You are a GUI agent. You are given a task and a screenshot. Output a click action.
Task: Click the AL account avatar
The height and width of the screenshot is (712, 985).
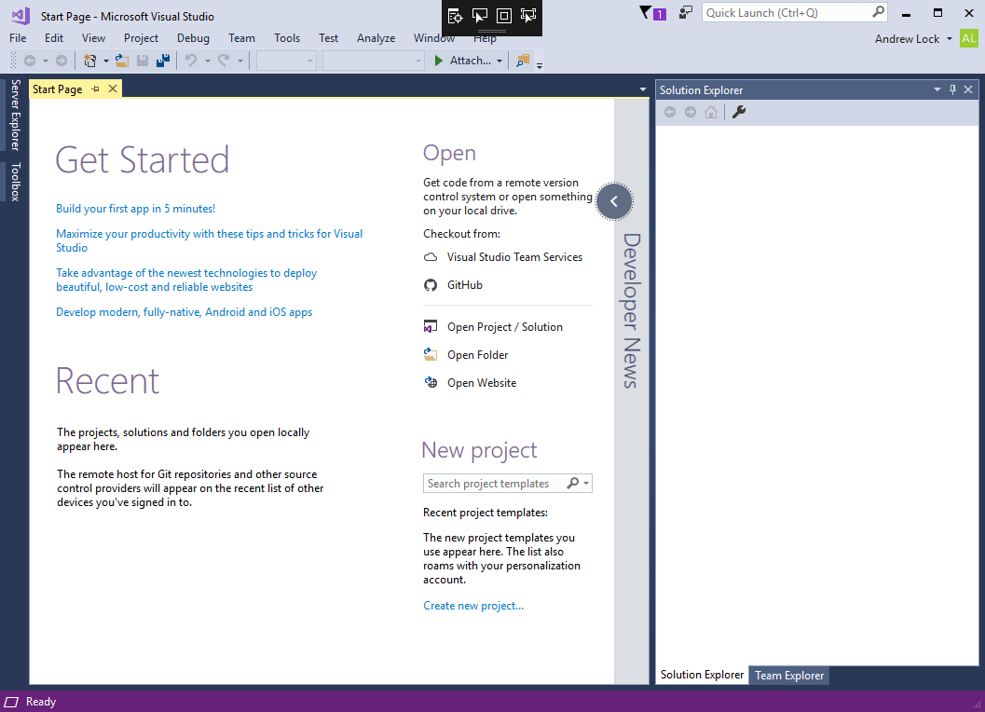[968, 38]
